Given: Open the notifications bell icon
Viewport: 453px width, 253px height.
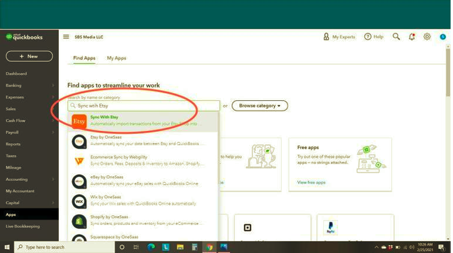Looking at the screenshot, I should point(412,37).
